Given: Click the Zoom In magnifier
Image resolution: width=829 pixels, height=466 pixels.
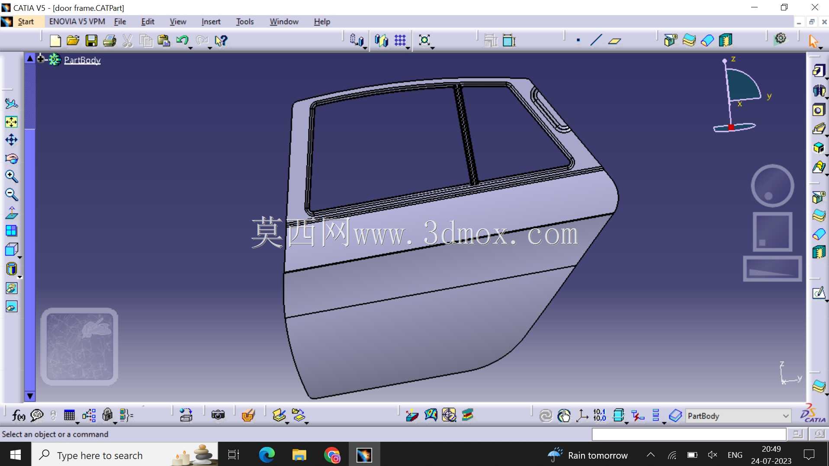Looking at the screenshot, I should pos(11,177).
